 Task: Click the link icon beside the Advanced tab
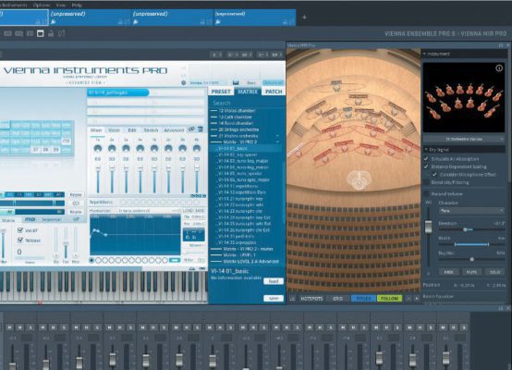(191, 129)
